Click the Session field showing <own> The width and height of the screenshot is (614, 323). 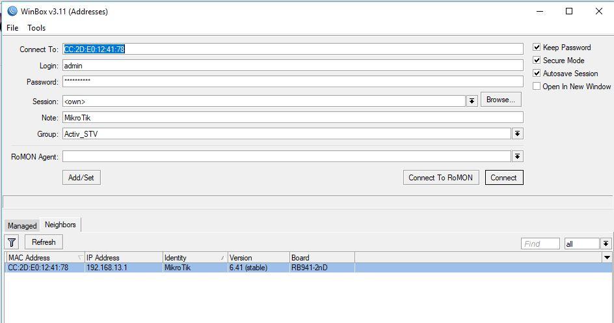pos(264,101)
